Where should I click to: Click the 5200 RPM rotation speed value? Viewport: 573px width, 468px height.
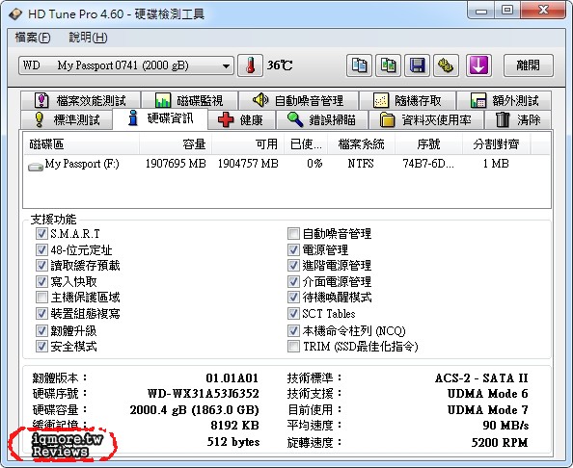pyautogui.click(x=500, y=442)
